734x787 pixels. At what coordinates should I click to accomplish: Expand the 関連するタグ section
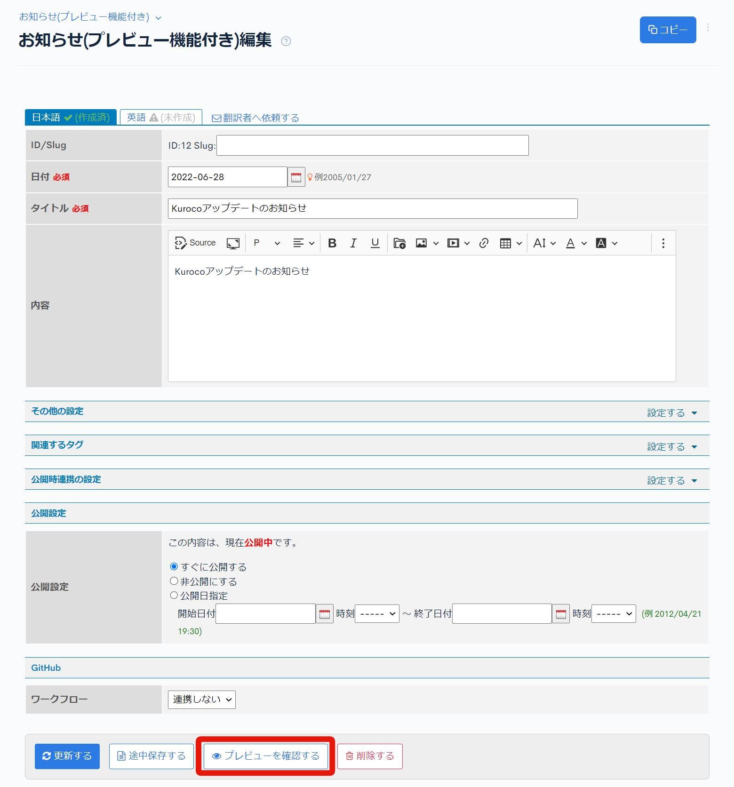click(671, 446)
